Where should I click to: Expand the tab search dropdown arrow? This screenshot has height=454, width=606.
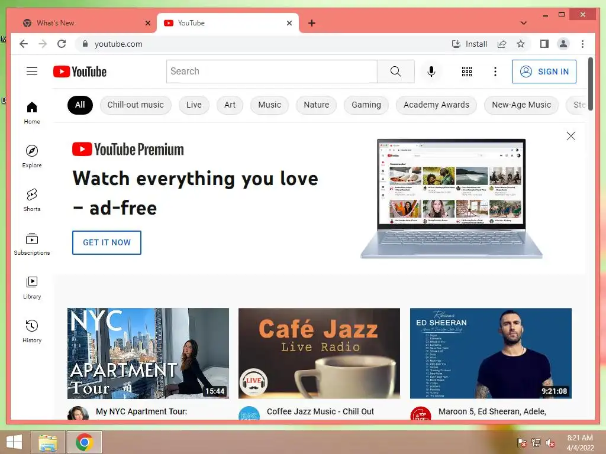point(524,23)
